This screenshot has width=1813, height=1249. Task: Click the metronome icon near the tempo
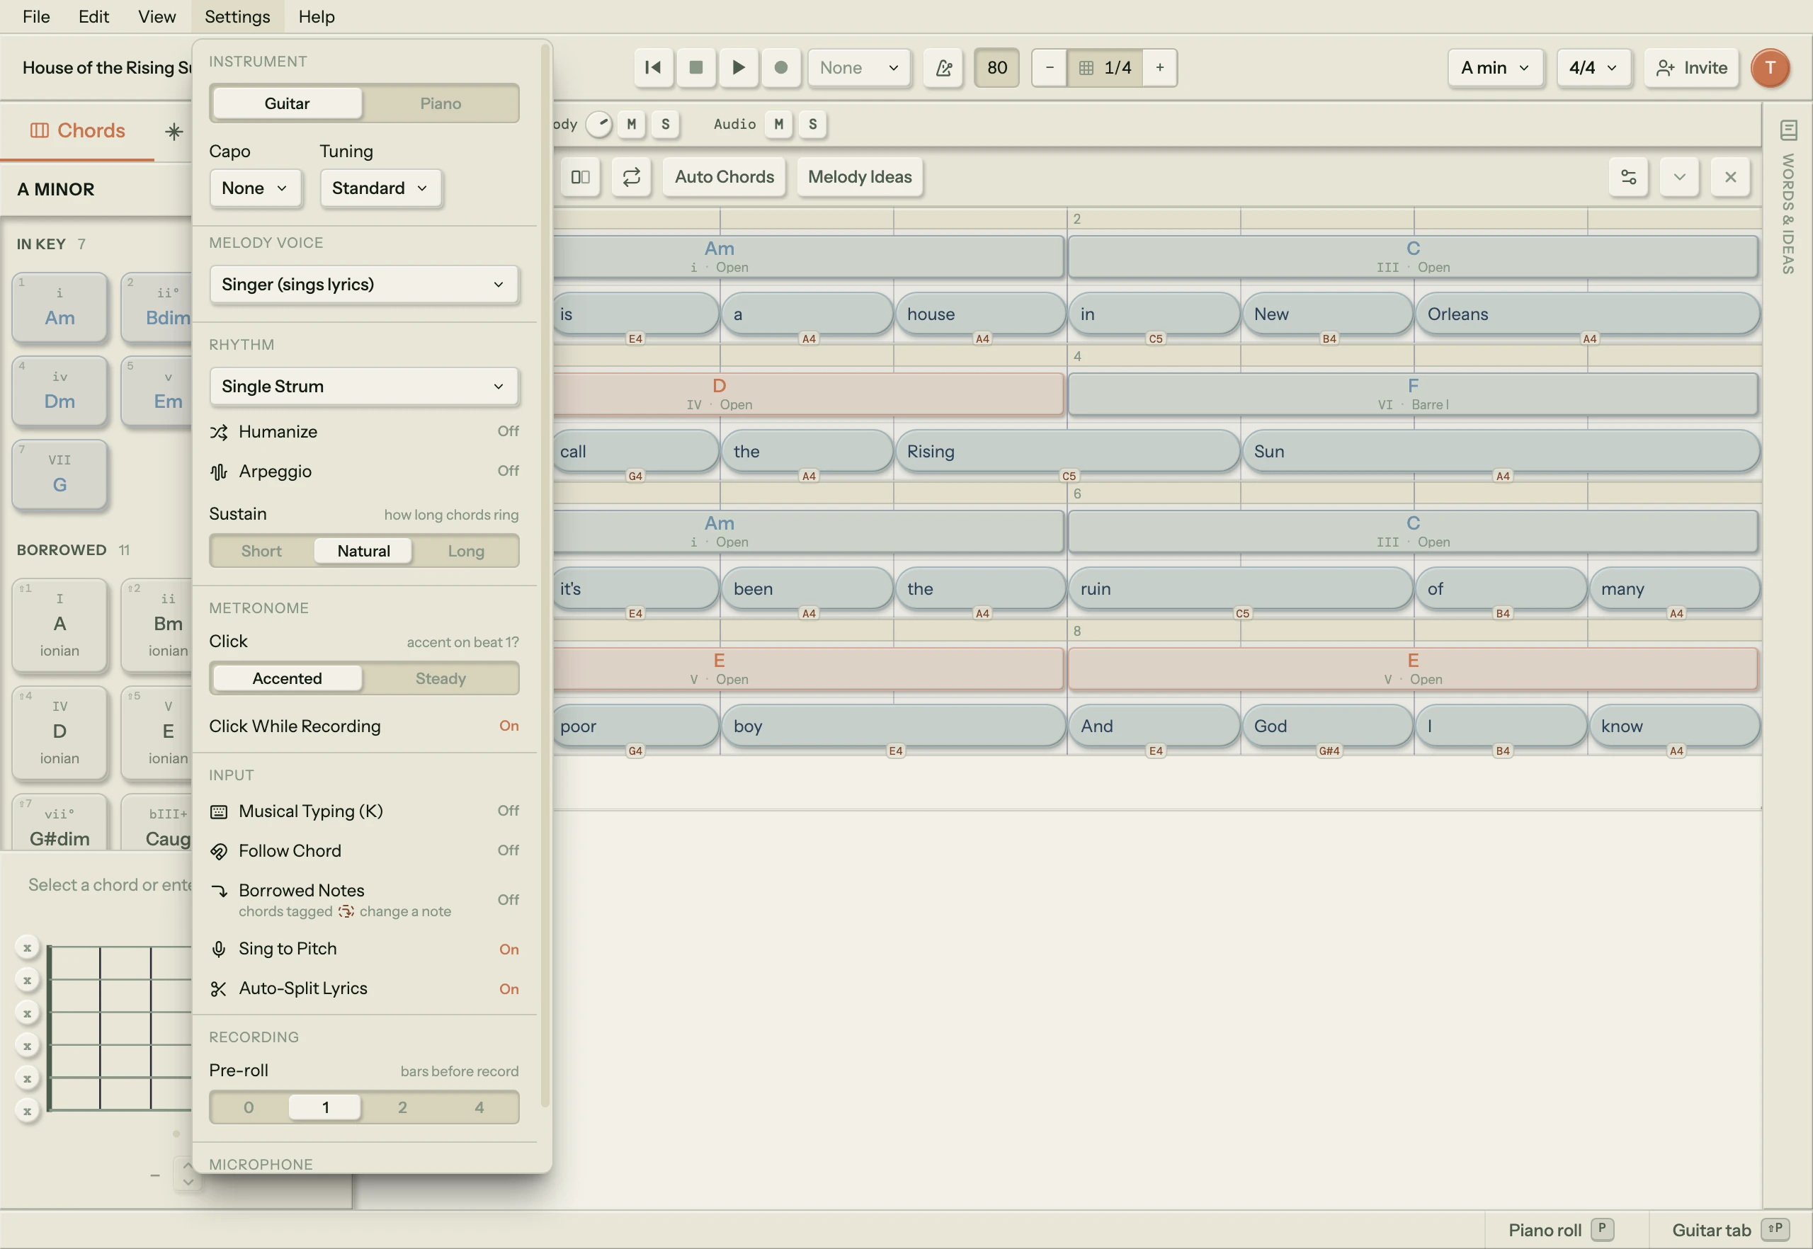[943, 67]
